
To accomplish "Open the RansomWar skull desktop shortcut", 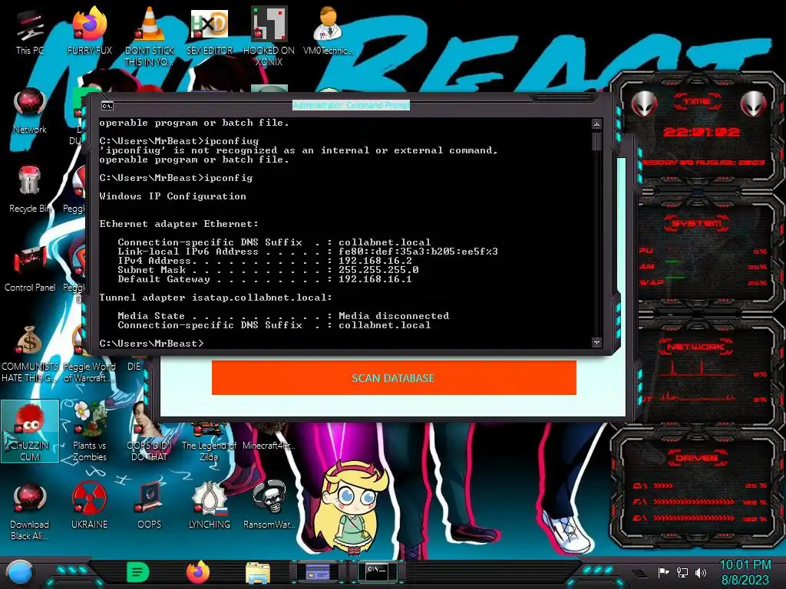I will coord(269,505).
